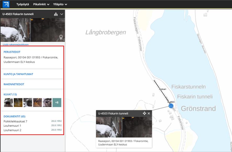Click the Raasepori address text under PERUSTIEDOT
Screen dimensions: 232x152
tap(31, 60)
